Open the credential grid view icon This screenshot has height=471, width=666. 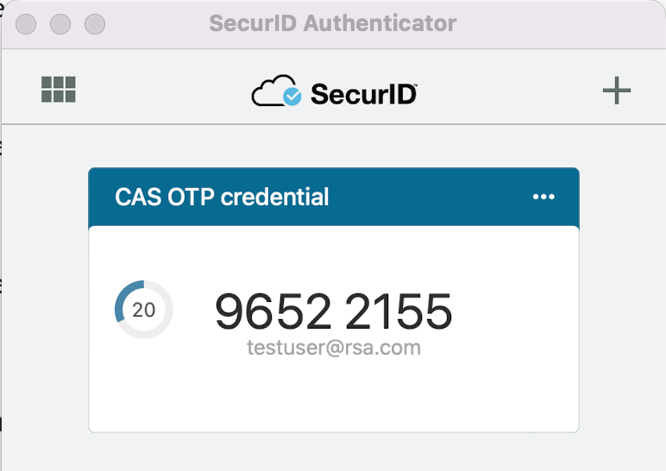59,90
